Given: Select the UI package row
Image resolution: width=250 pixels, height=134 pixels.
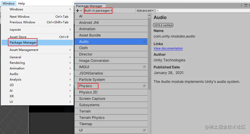Looking at the screenshot, I should (x=111, y=130).
